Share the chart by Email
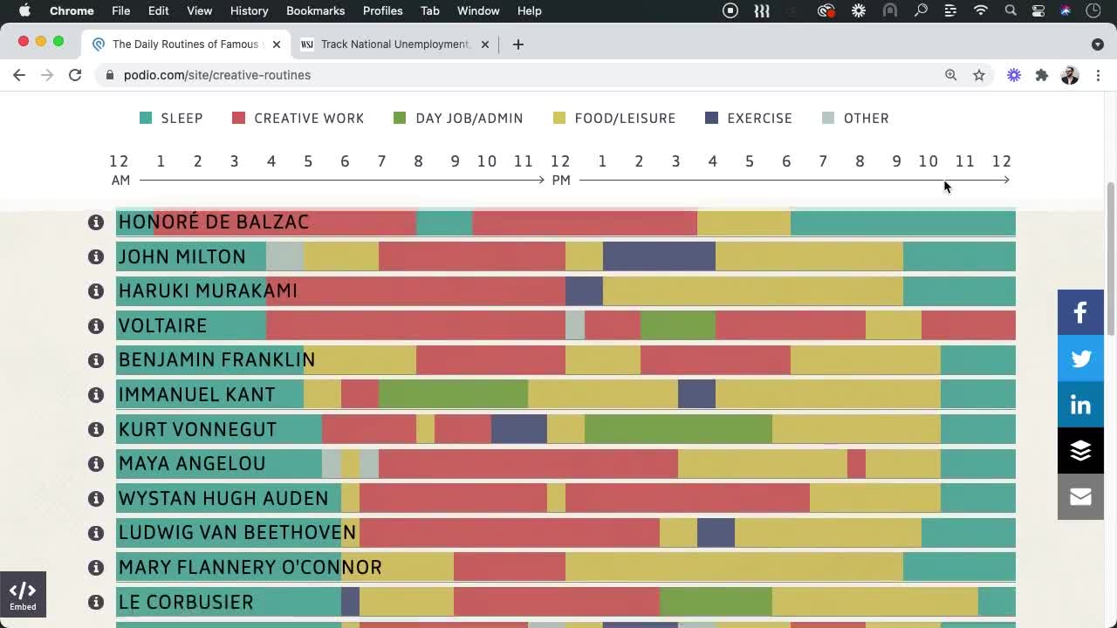Screen dimensions: 1117x628 pos(1080,496)
